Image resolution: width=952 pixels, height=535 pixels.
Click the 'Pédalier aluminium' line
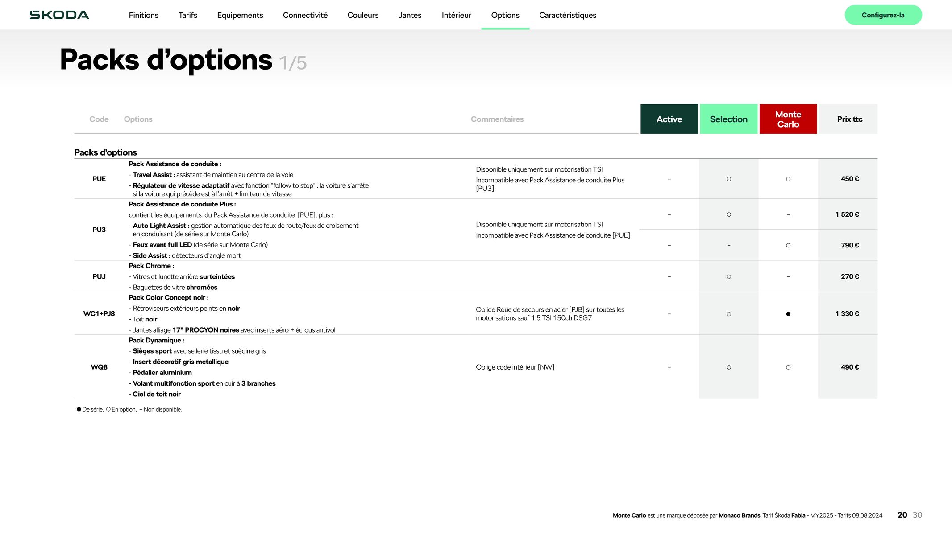tap(160, 373)
